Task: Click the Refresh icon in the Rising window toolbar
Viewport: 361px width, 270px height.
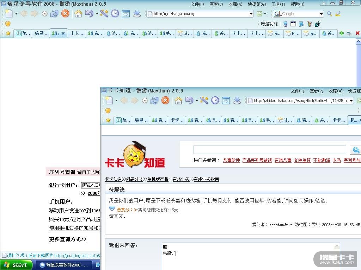Action: coord(54,14)
